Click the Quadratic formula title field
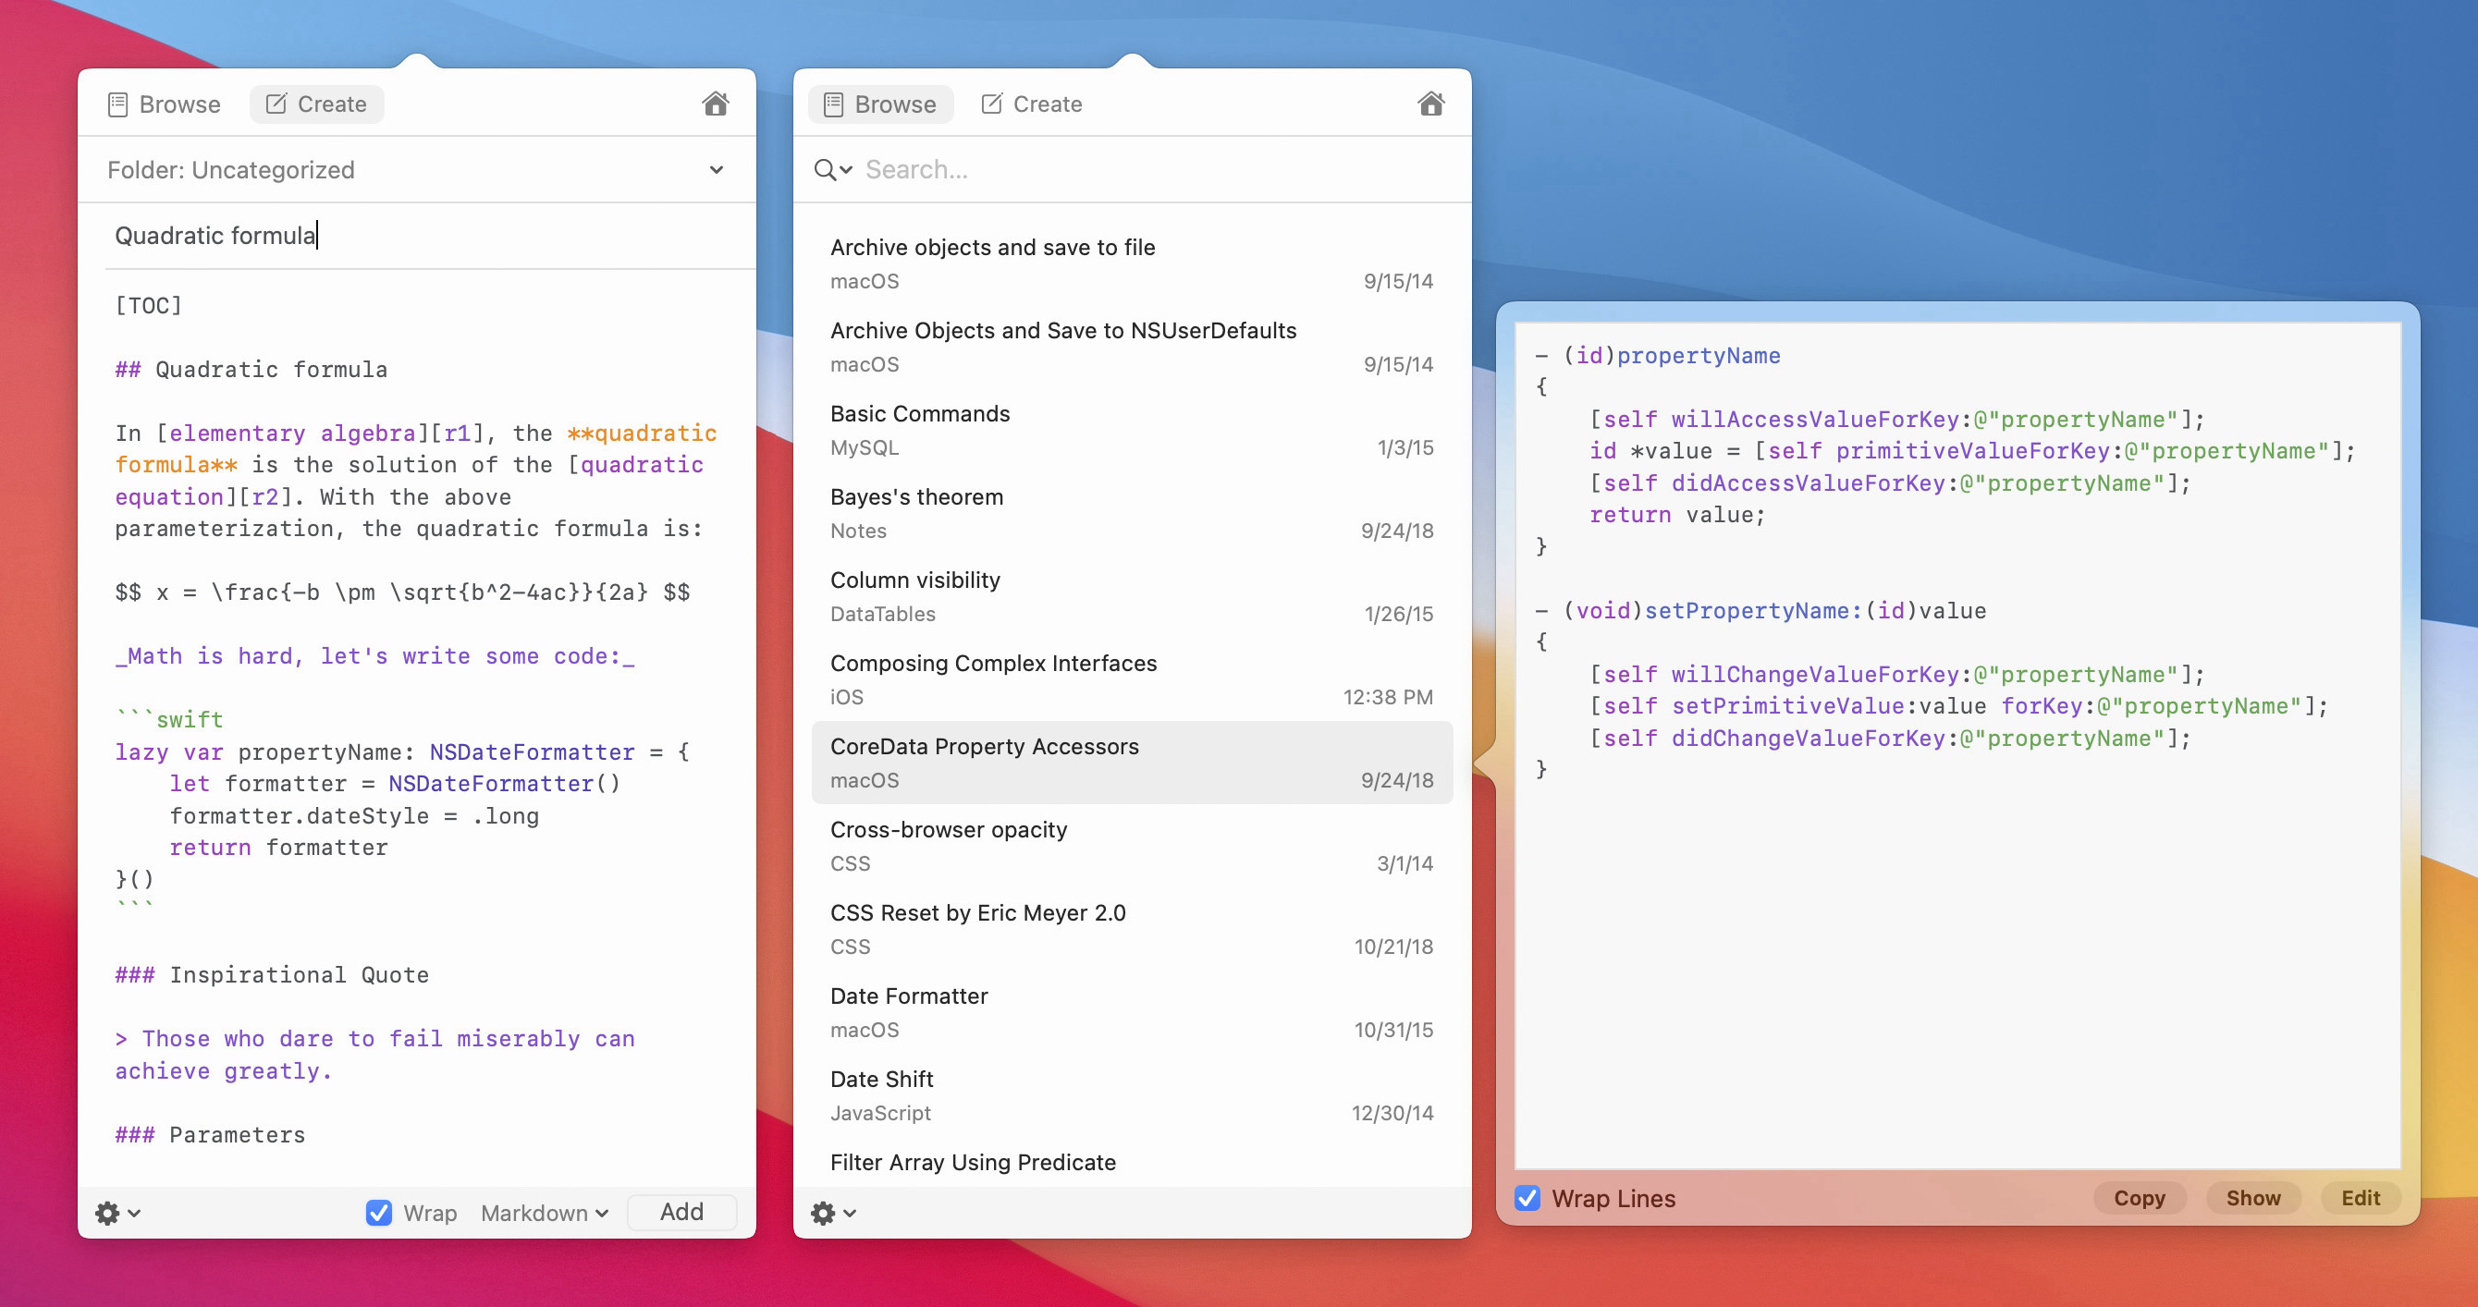Image resolution: width=2478 pixels, height=1307 pixels. tap(428, 236)
